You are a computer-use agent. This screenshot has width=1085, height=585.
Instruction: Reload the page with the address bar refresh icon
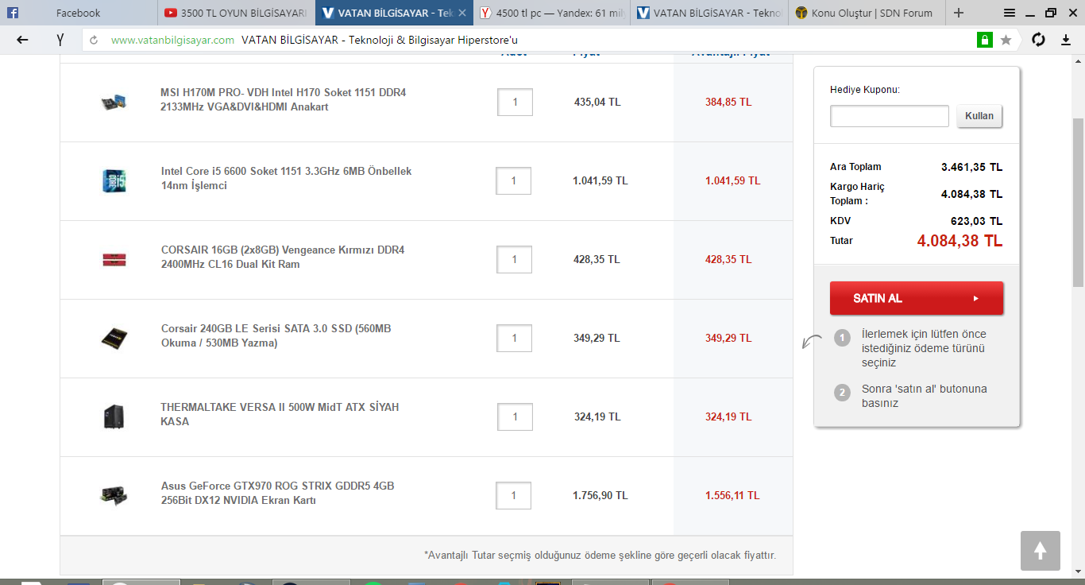[x=94, y=40]
